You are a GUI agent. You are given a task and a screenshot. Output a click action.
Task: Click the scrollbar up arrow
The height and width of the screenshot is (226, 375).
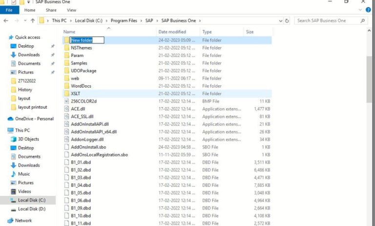pos(369,31)
